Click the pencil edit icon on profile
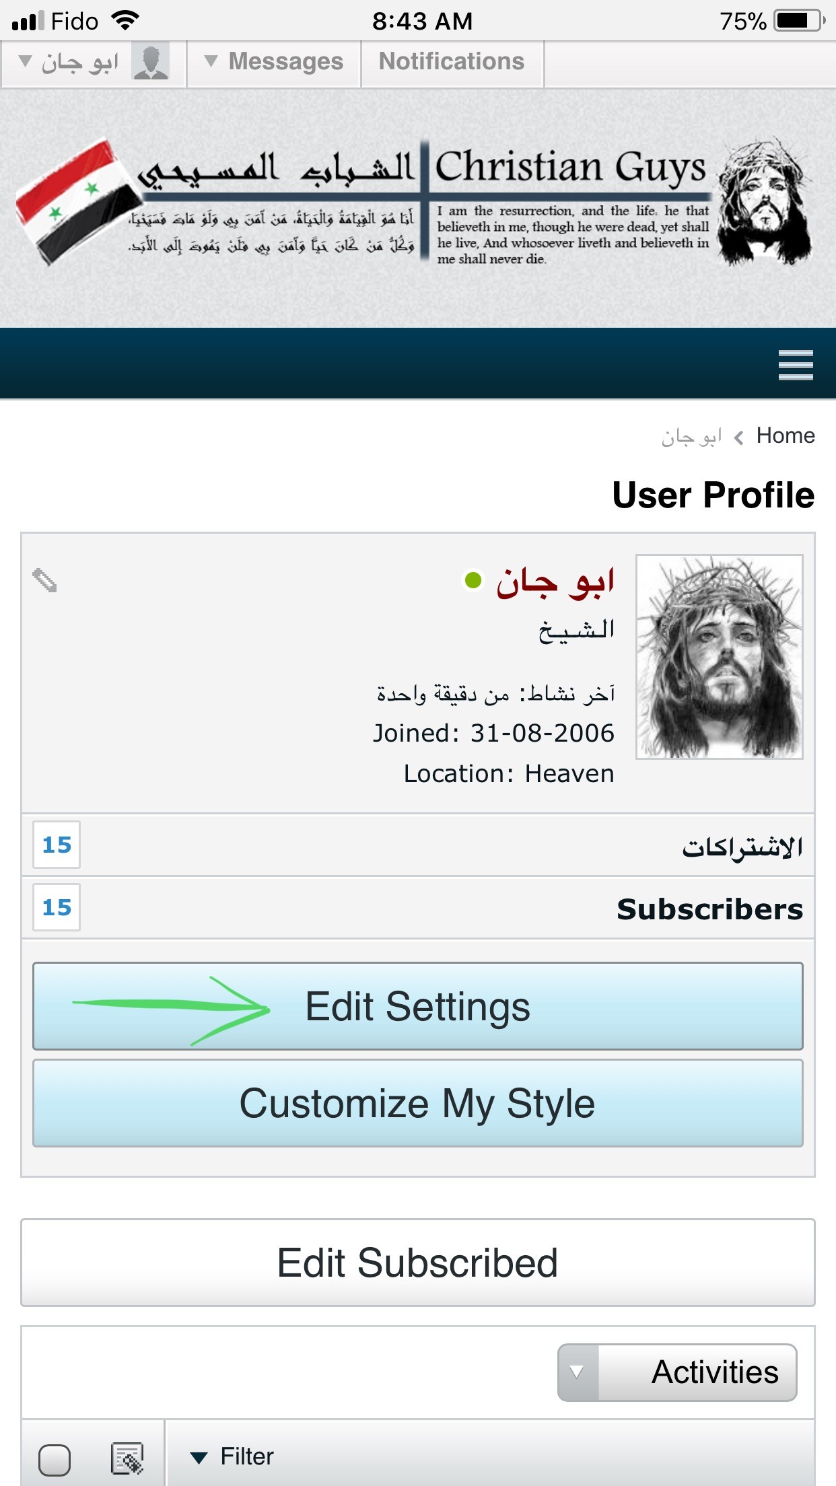The height and width of the screenshot is (1486, 836). point(45,580)
